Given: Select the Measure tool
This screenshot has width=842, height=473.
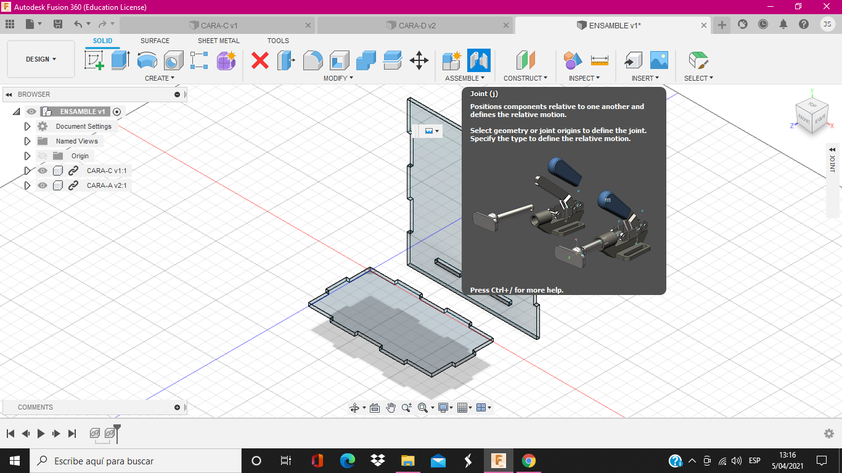Looking at the screenshot, I should click(599, 60).
